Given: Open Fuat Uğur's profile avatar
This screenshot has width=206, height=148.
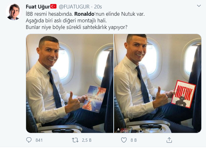Looking at the screenshot, I should [x=14, y=12].
